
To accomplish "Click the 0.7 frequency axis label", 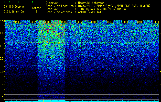I will [2, 84].
